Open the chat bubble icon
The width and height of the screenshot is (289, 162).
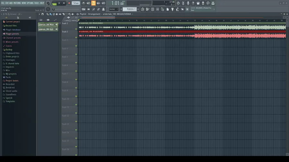coord(208,3)
